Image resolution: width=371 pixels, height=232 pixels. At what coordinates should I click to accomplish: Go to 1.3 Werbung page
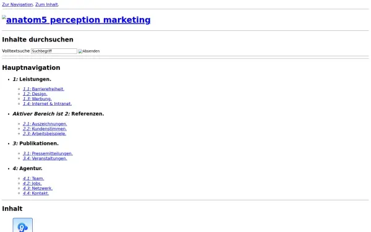click(x=37, y=99)
